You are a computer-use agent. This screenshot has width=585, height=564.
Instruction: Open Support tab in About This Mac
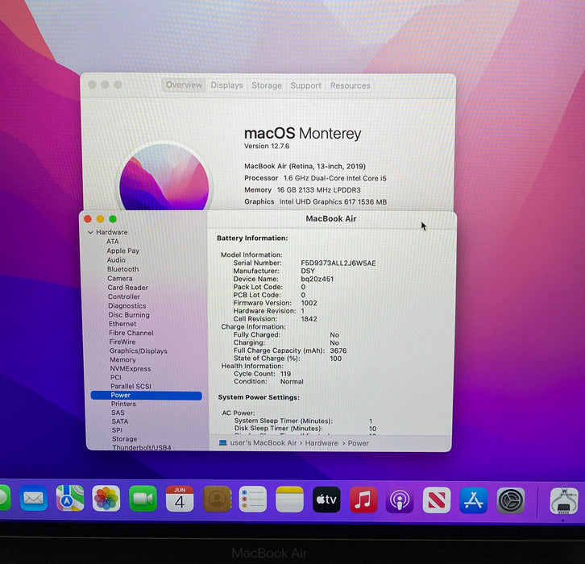pyautogui.click(x=306, y=85)
